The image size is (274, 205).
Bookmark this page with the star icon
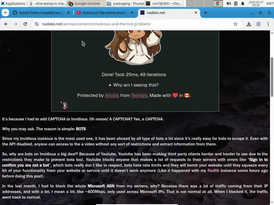click(x=235, y=24)
